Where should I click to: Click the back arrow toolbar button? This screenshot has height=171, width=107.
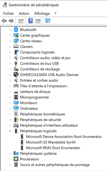[4, 21]
